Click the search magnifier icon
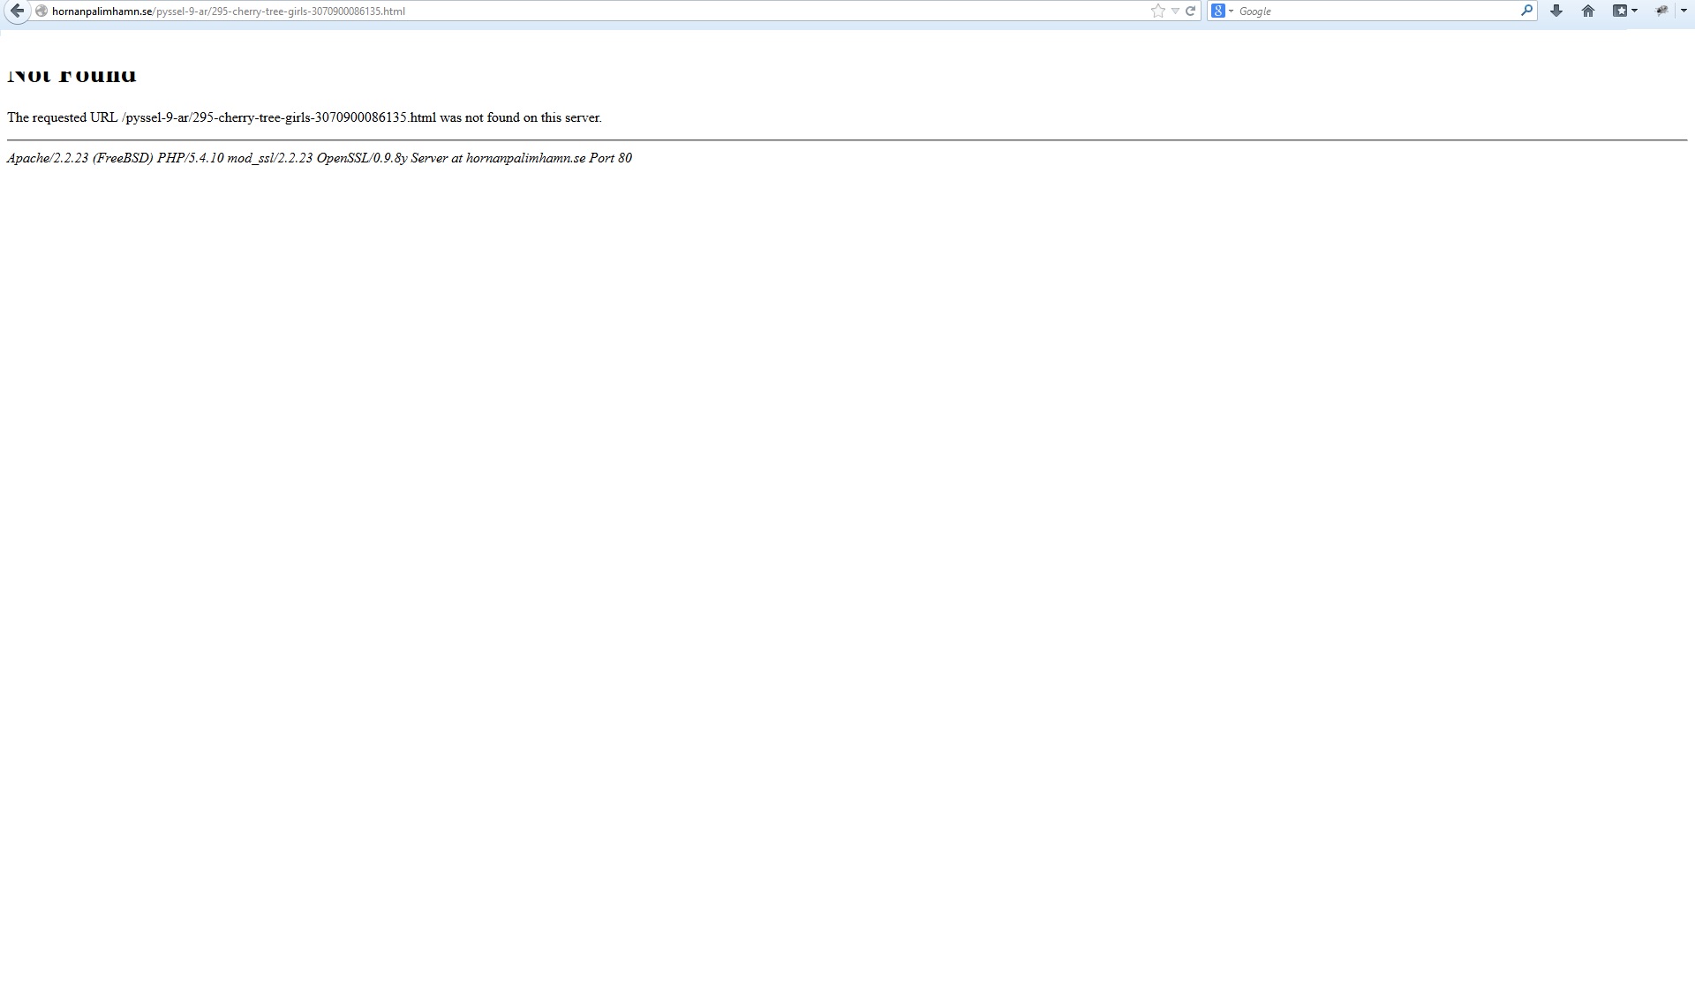Image resolution: width=1695 pixels, height=994 pixels. pos(1526,11)
